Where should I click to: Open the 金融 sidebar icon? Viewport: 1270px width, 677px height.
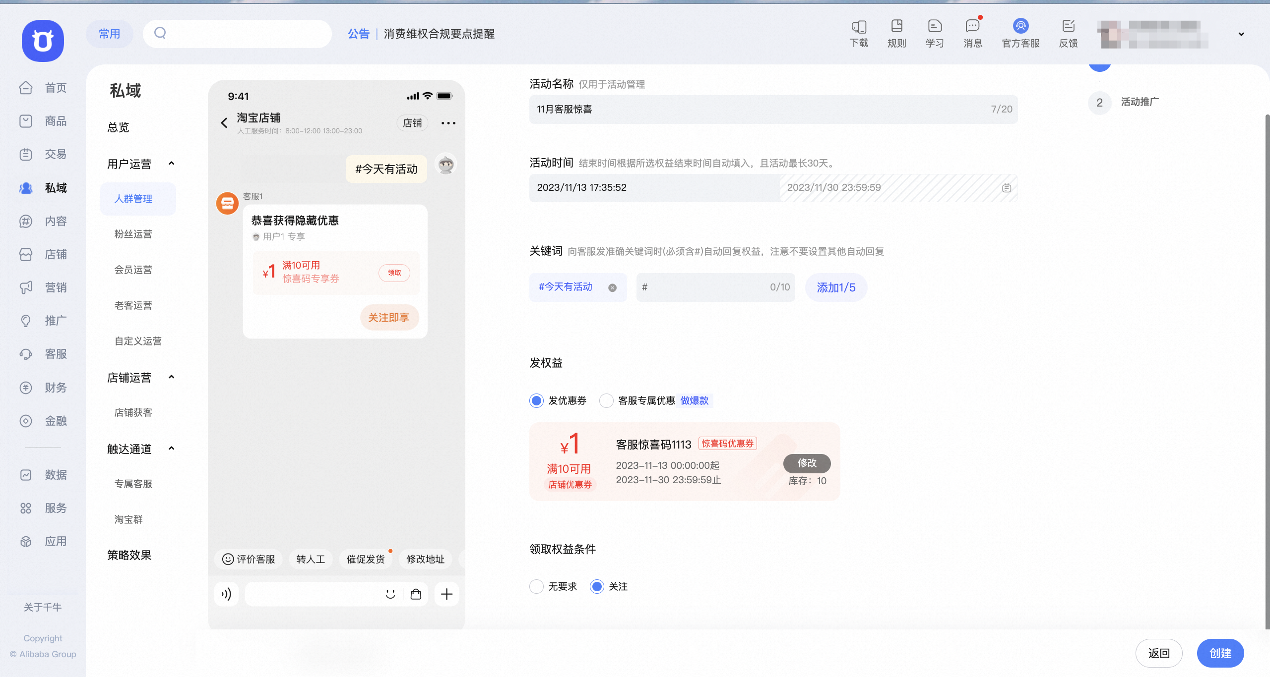coord(26,421)
